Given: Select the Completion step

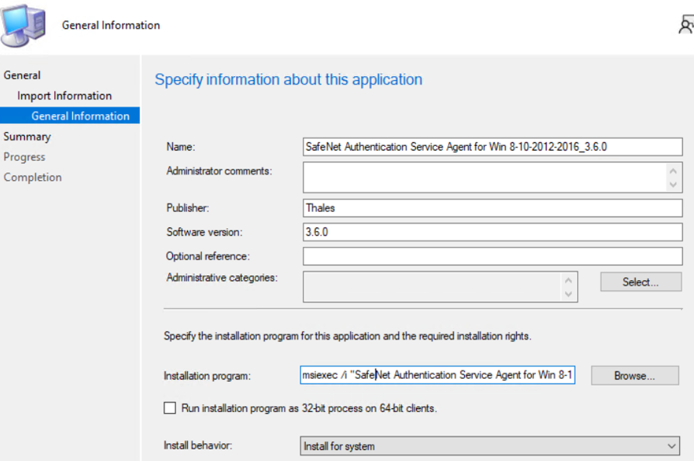Looking at the screenshot, I should (33, 177).
